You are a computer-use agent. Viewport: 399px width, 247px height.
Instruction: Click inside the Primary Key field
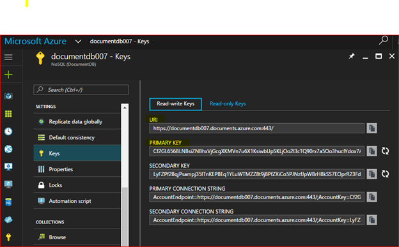coord(257,151)
